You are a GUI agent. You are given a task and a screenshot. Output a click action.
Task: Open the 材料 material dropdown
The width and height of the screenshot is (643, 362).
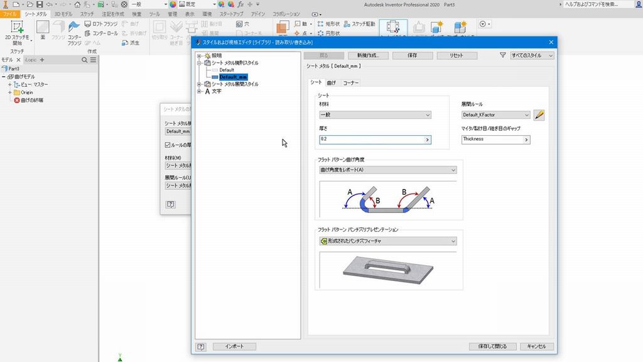pos(374,115)
